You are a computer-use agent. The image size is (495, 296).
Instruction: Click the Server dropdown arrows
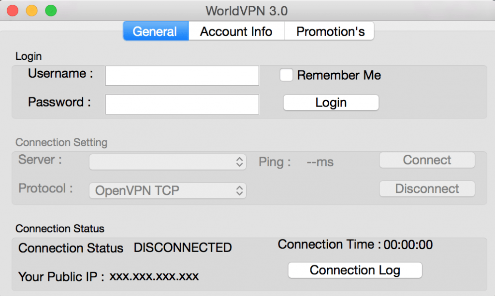tap(240, 162)
